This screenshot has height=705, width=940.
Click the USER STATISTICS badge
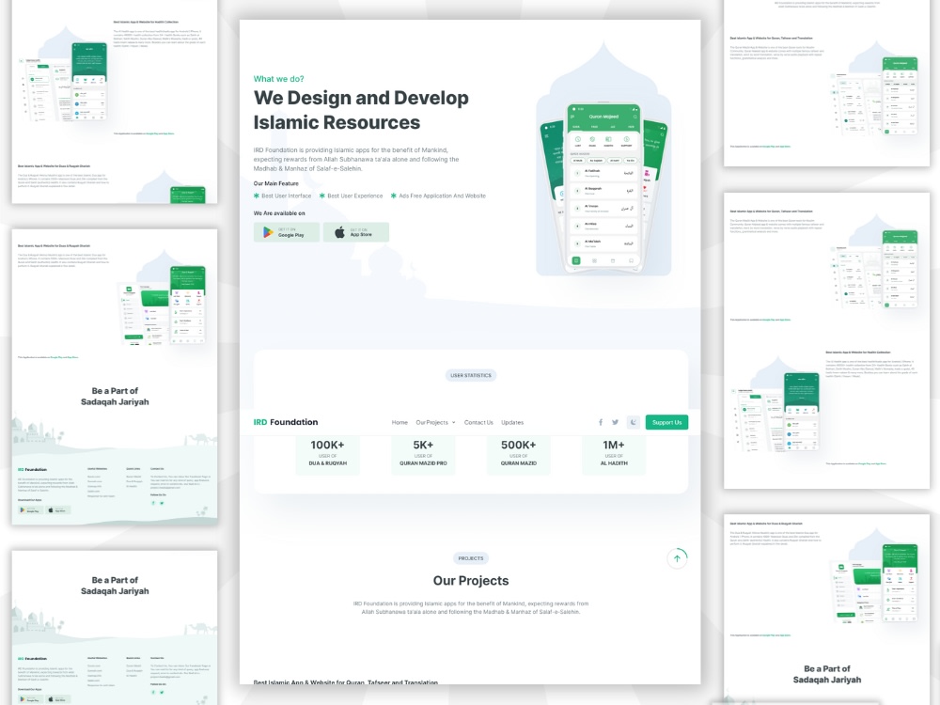[471, 375]
